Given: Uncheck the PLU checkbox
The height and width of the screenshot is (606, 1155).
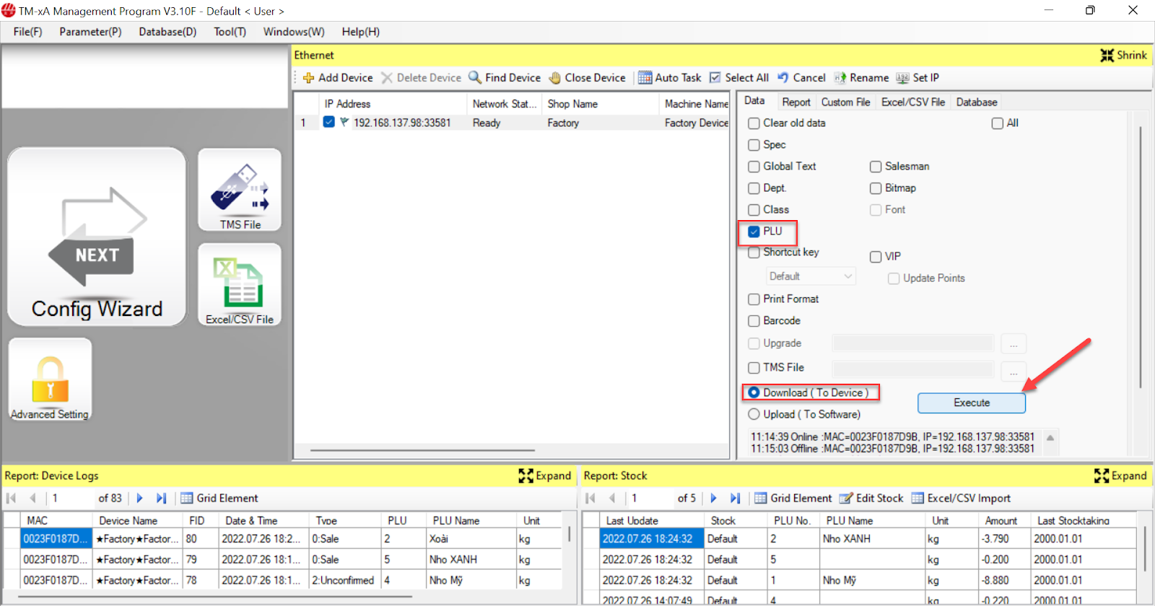Looking at the screenshot, I should coord(754,232).
